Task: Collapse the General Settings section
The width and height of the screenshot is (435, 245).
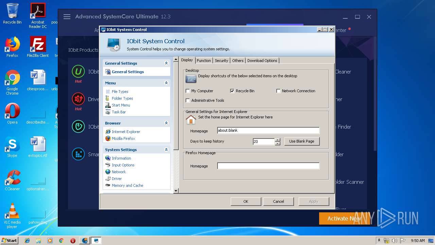Action: click(166, 63)
